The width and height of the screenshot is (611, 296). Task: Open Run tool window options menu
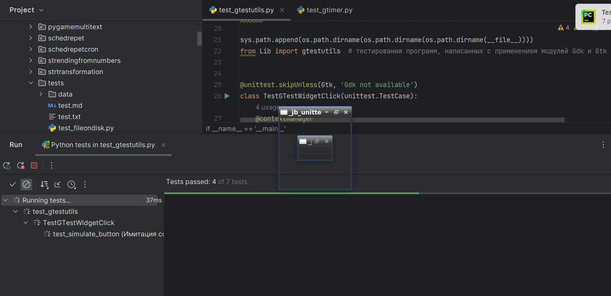[603, 145]
